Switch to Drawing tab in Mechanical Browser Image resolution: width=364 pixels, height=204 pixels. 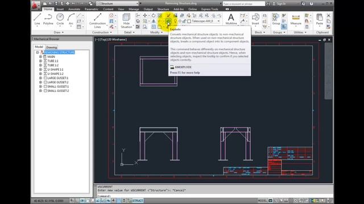click(52, 47)
